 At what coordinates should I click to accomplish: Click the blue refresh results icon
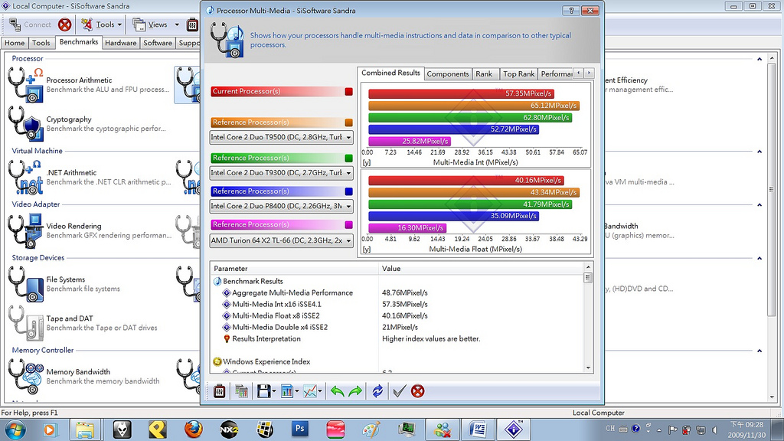point(377,391)
